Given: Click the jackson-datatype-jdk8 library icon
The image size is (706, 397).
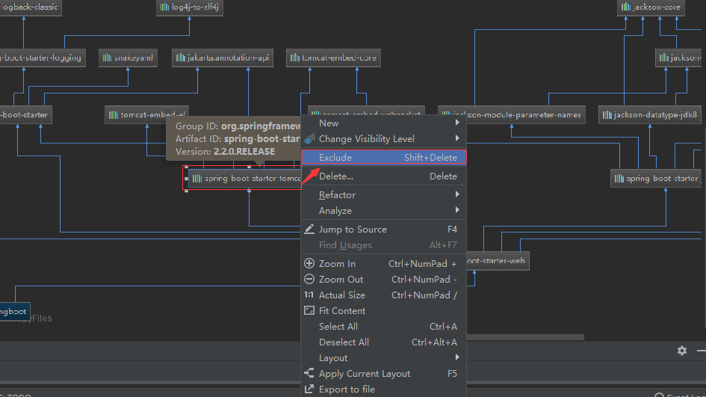Looking at the screenshot, I should point(607,115).
